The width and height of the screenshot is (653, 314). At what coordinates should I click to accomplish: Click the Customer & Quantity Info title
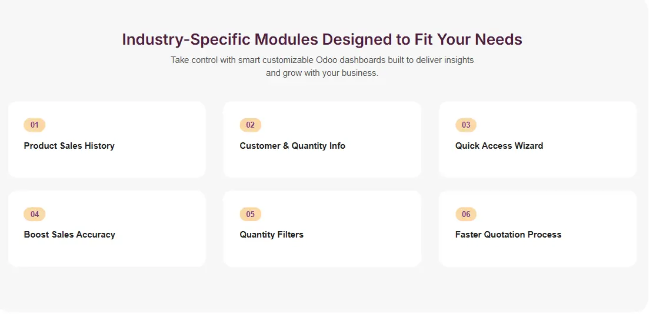tap(292, 146)
